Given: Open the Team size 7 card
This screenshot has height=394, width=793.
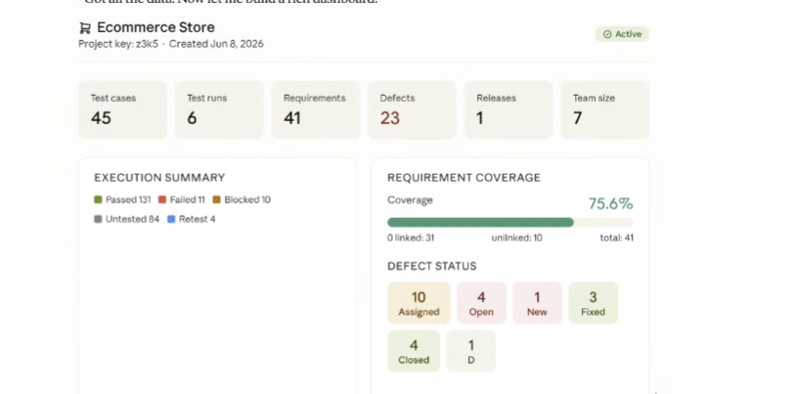Looking at the screenshot, I should [x=605, y=109].
